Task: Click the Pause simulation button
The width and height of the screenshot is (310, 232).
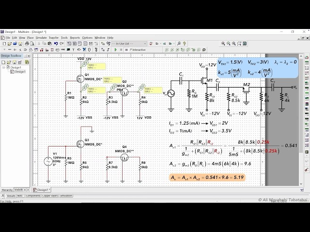Action: (x=121, y=50)
